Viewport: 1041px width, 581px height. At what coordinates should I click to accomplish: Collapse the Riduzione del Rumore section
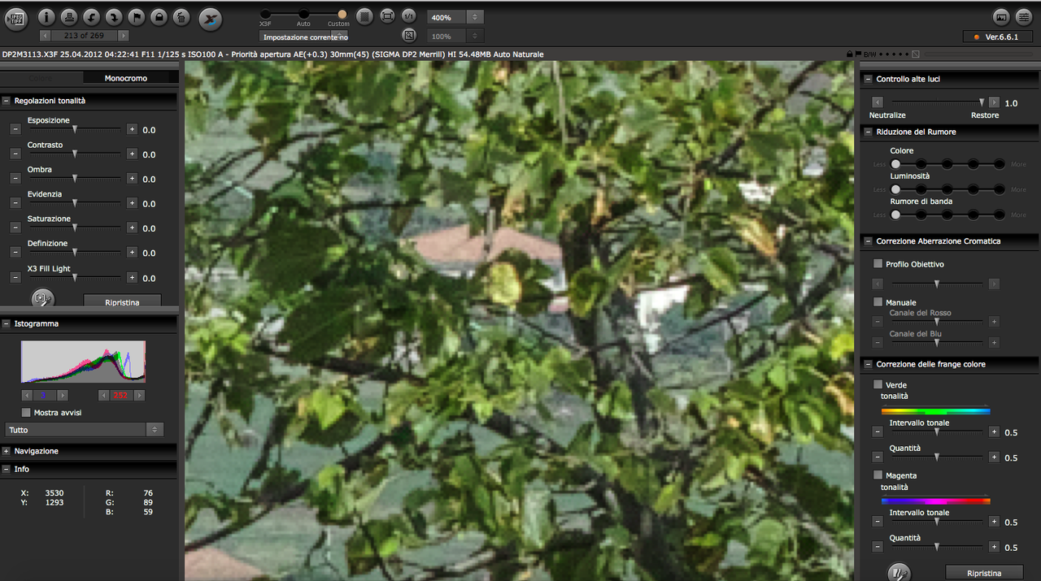click(869, 132)
